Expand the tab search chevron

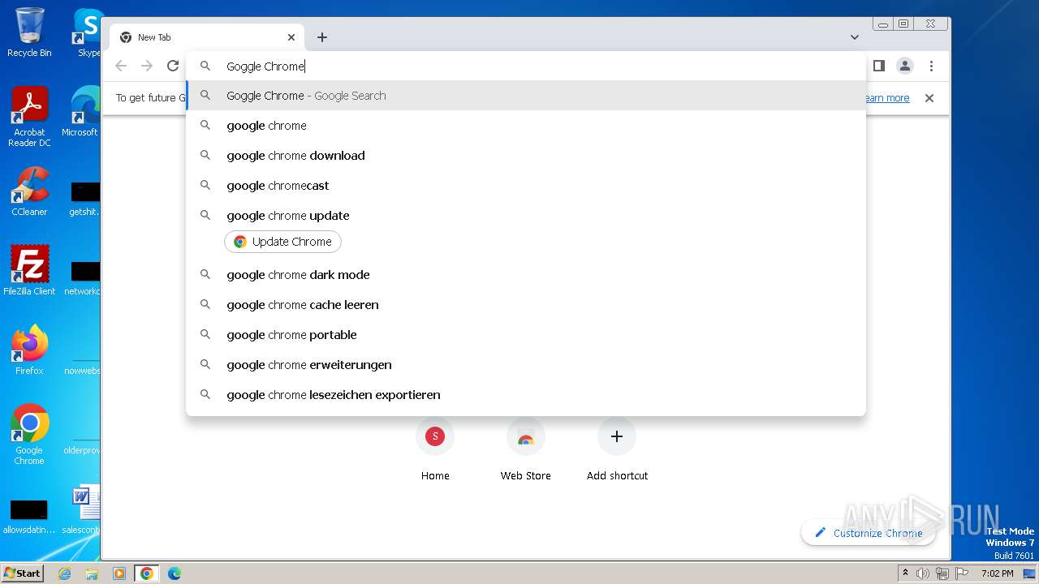pos(855,37)
